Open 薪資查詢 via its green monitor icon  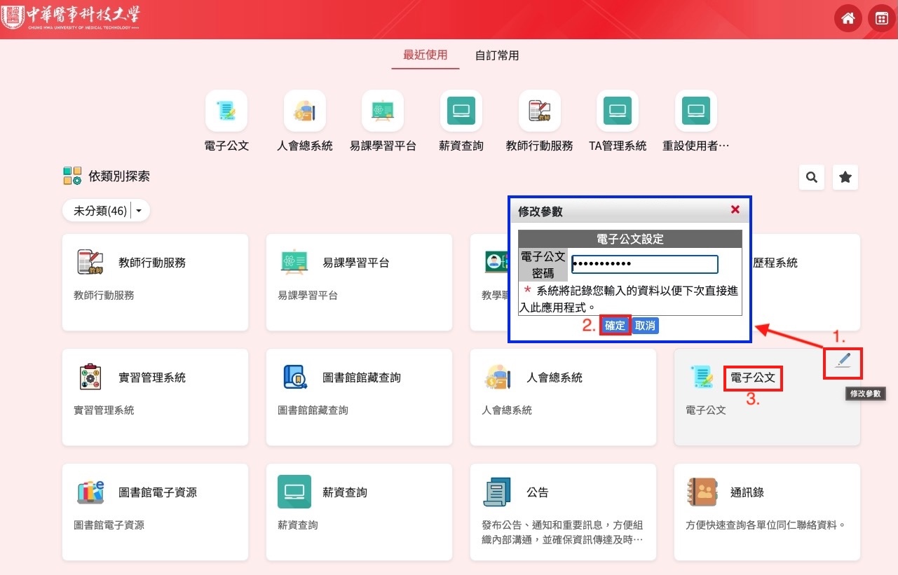[x=461, y=111]
